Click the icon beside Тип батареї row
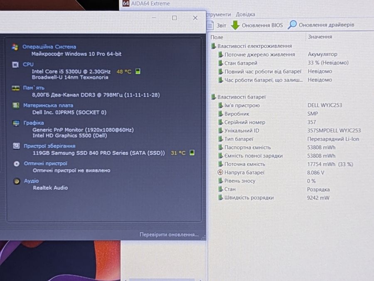Image resolution: width=374 pixels, height=281 pixels. (x=221, y=139)
